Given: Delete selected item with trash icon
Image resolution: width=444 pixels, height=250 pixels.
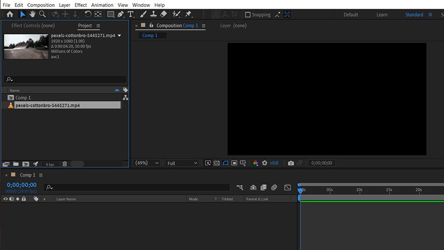Looking at the screenshot, I should (65, 164).
